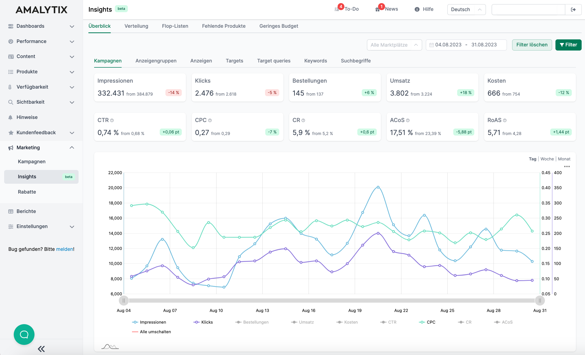Collapse sidebar with double-chevron icon
Screen dimensions: 585x355
point(41,349)
